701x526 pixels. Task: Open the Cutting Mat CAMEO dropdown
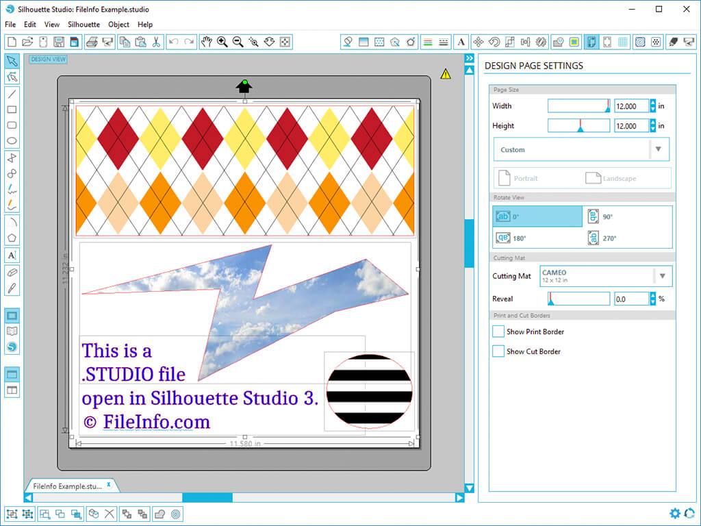pyautogui.click(x=606, y=276)
